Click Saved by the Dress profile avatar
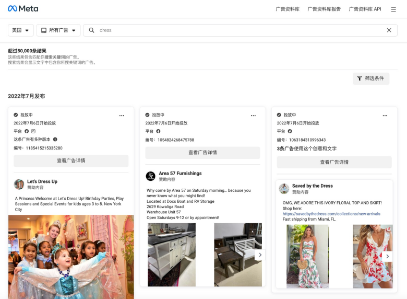 (x=284, y=189)
